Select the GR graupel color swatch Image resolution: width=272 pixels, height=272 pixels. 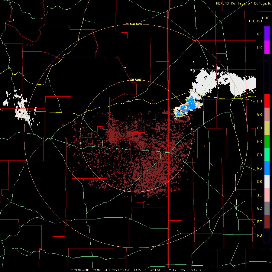tap(267, 115)
